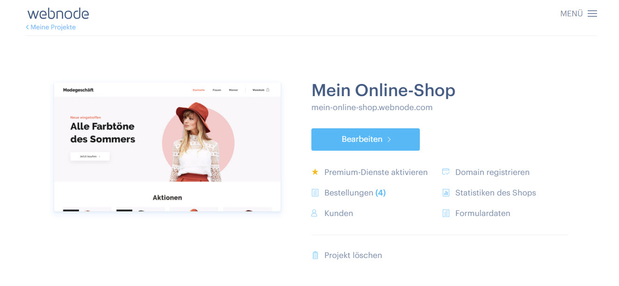
Task: Click the star icon beside Premium-Dienste aktivieren
Action: pos(315,172)
